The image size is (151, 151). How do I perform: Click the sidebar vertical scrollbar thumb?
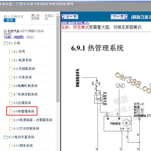click(x=58, y=59)
